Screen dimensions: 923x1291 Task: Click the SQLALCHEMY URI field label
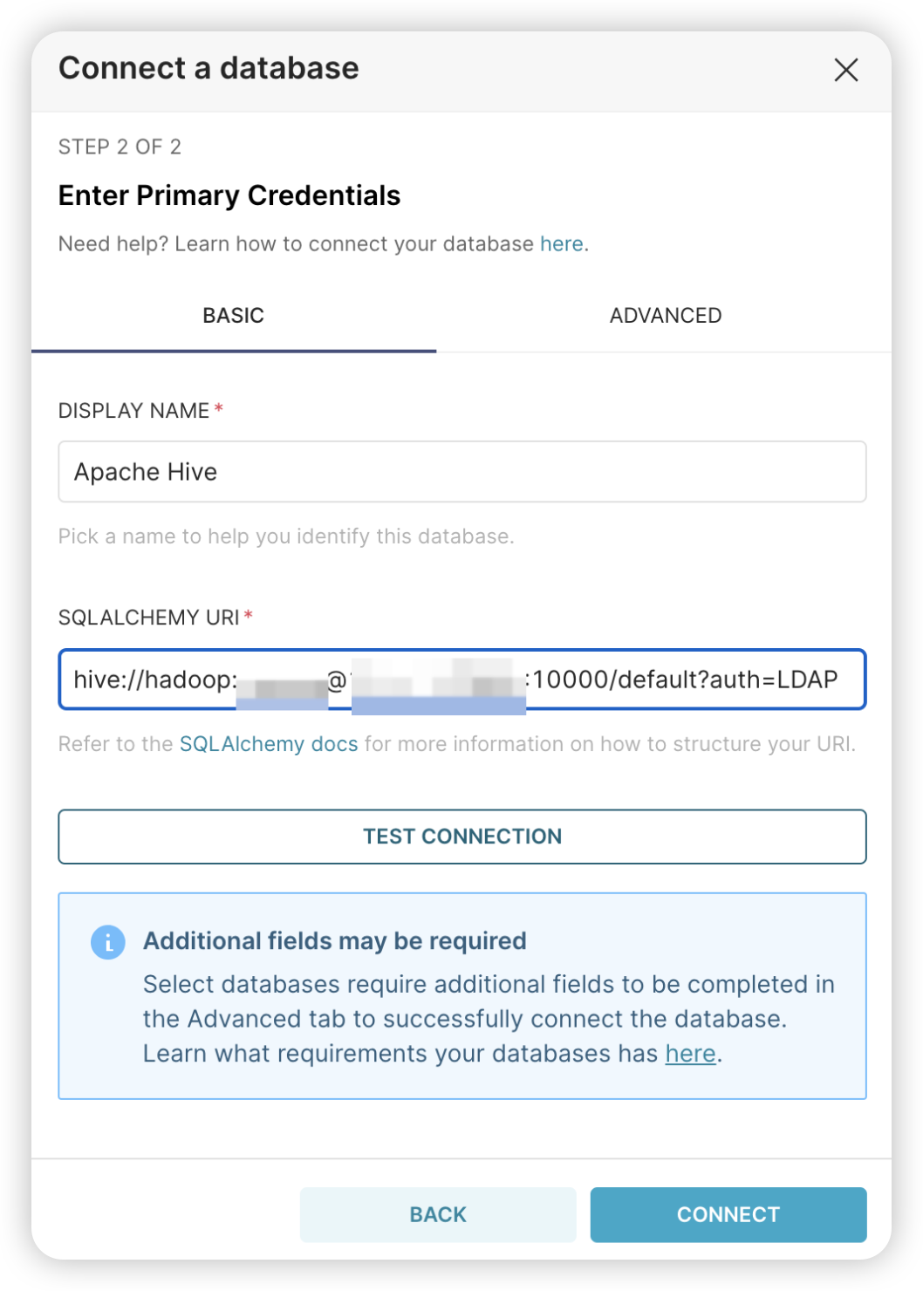[x=148, y=618]
